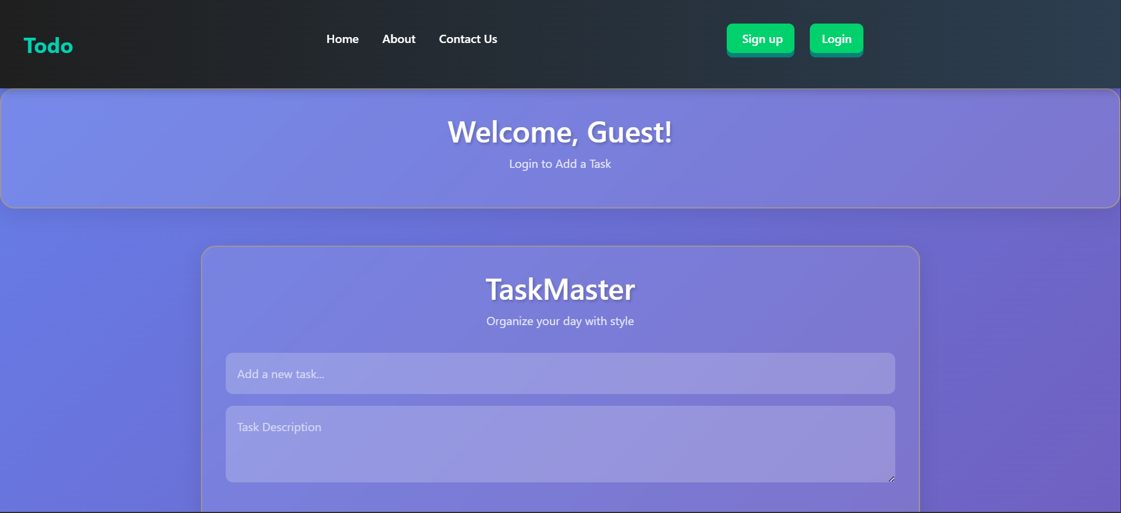Go to the About page

coord(399,39)
